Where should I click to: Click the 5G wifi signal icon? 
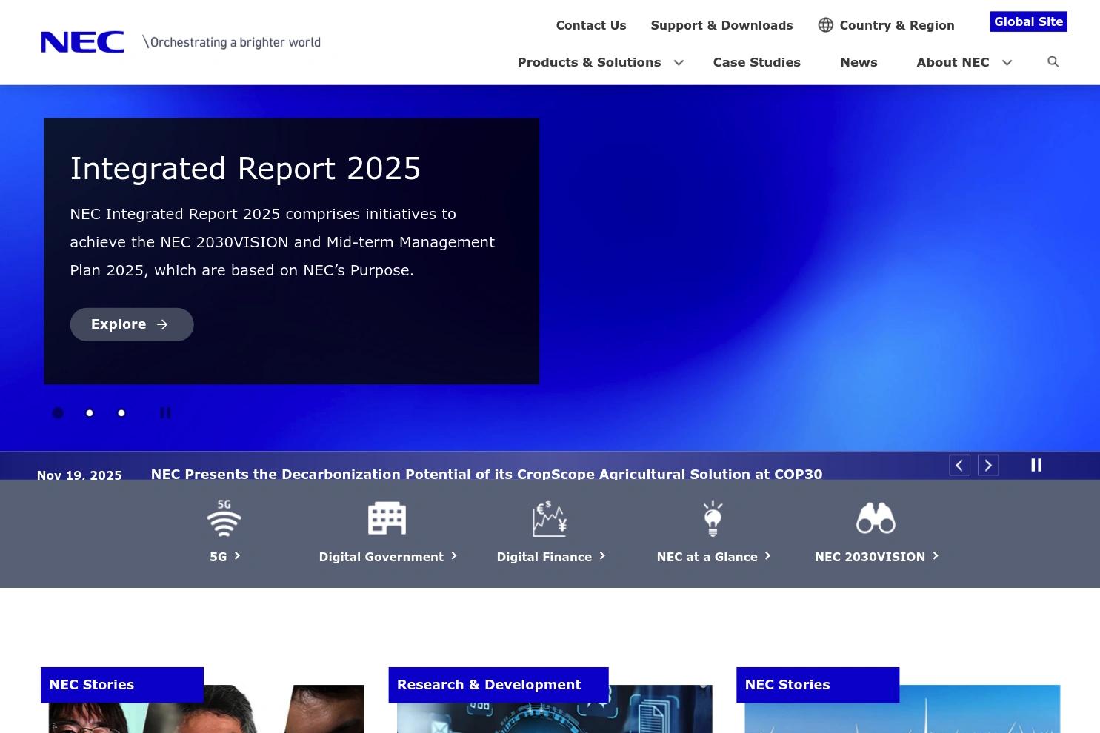coord(224,518)
